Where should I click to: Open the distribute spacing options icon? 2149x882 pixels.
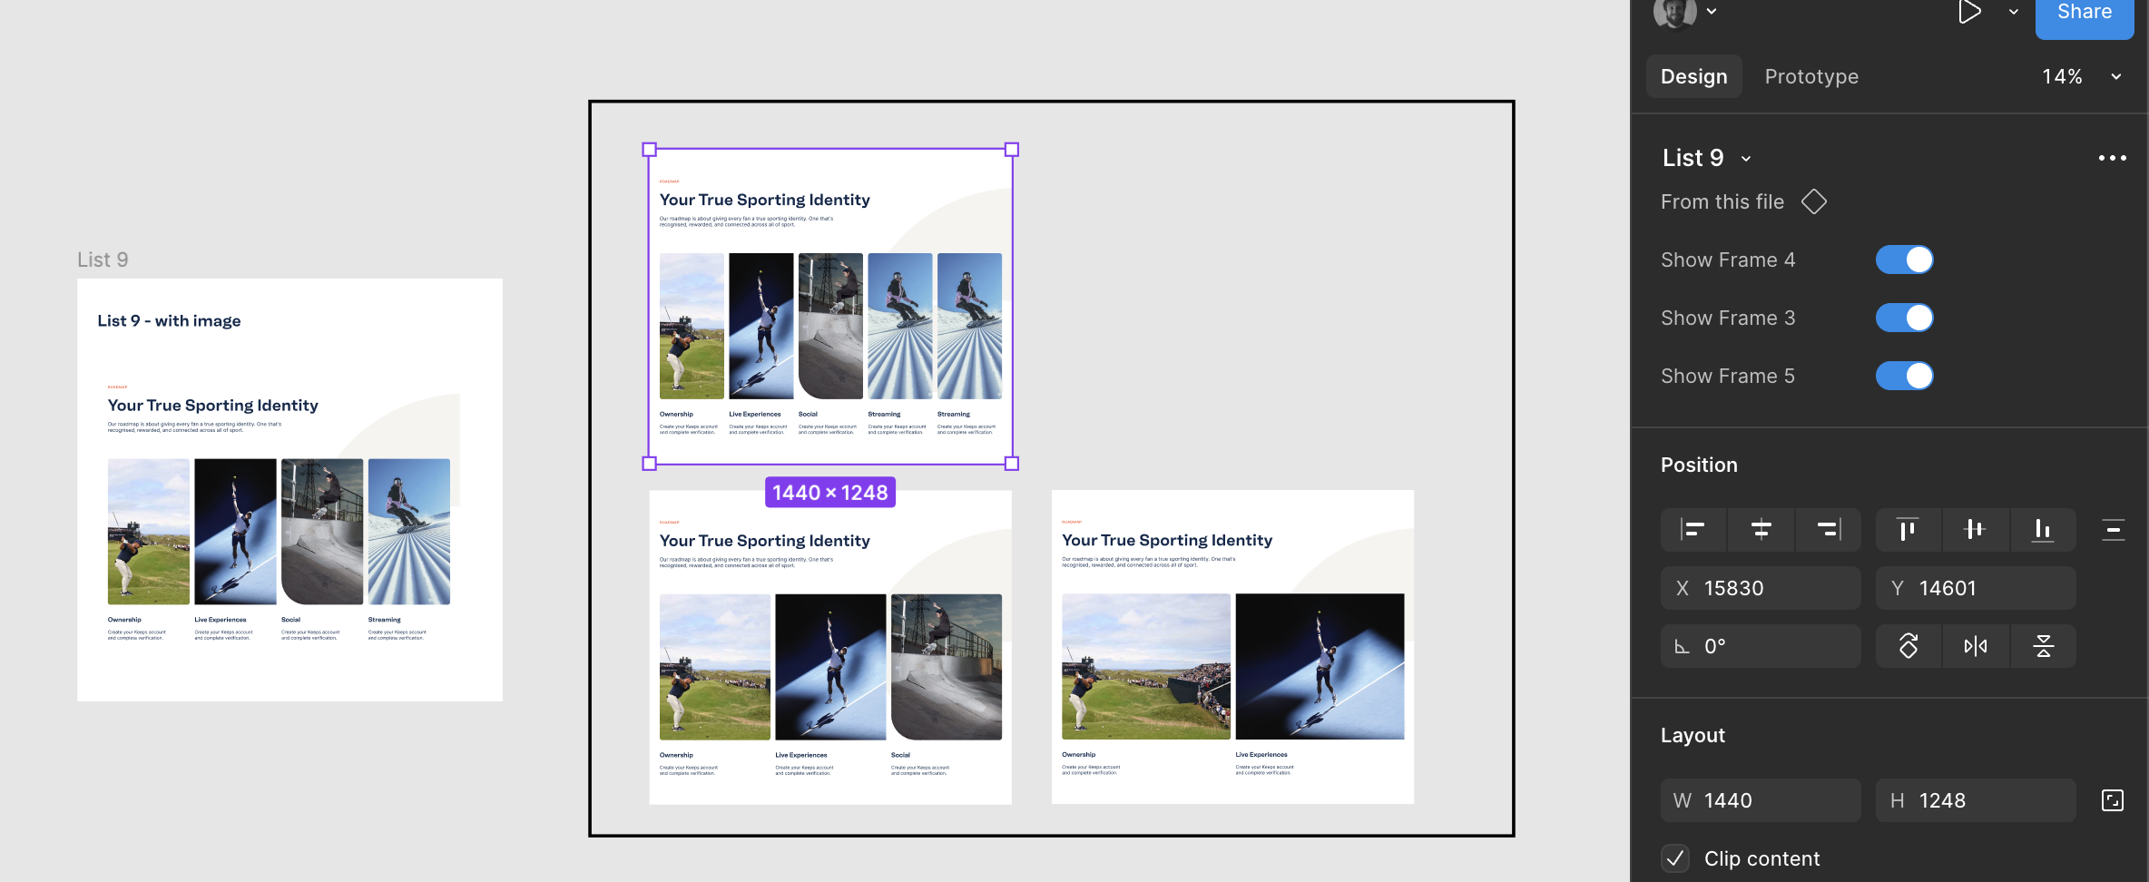[2113, 529]
